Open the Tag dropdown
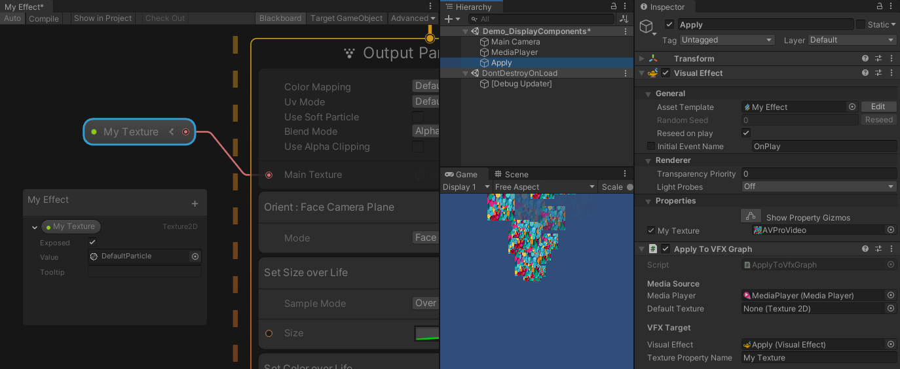The width and height of the screenshot is (900, 369). click(x=727, y=40)
